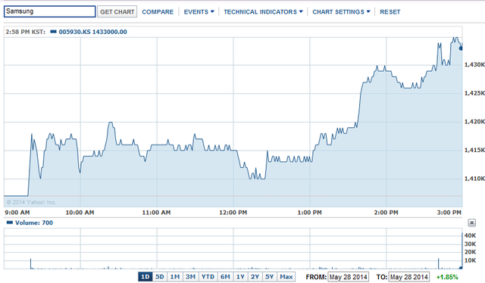The image size is (485, 283).
Task: Click the 3:00 PM axis label
Action: tap(449, 213)
